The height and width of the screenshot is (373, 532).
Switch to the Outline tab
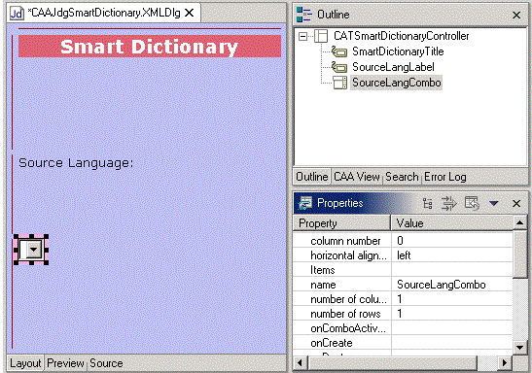click(311, 177)
